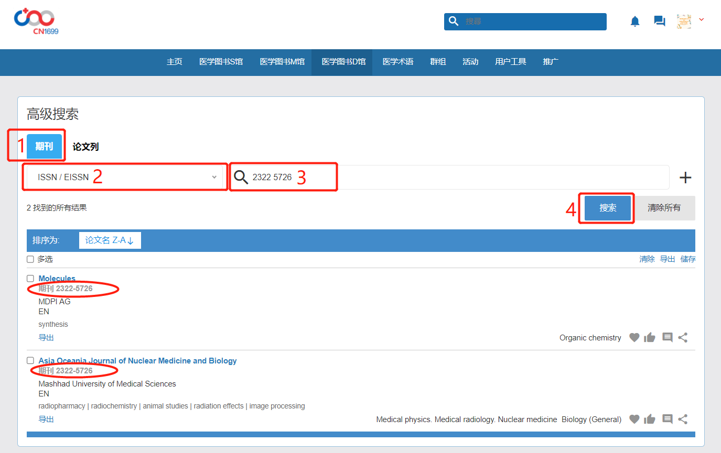
Task: Comment on Molecules via the comment icon
Action: pyautogui.click(x=667, y=338)
